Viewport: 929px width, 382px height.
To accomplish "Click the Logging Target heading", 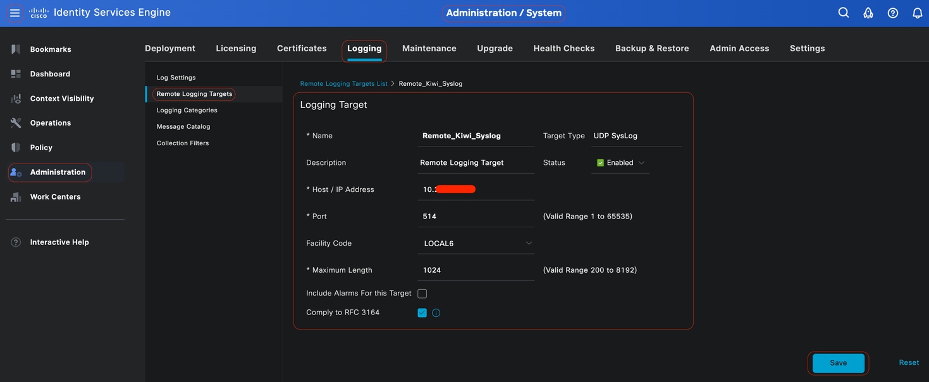I will coord(333,105).
